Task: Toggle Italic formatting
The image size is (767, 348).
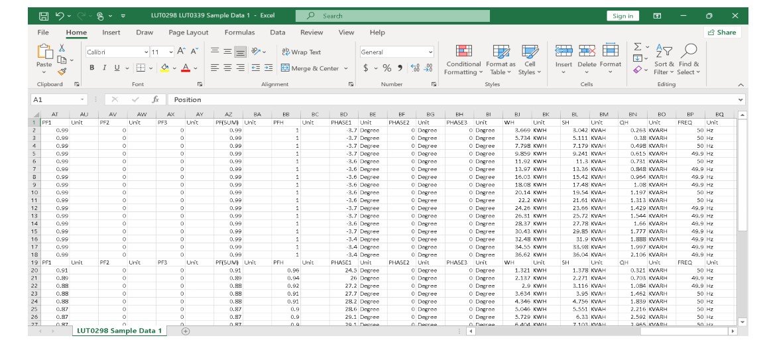Action: [x=105, y=68]
